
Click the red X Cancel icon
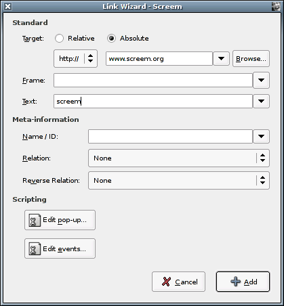pos(166,282)
